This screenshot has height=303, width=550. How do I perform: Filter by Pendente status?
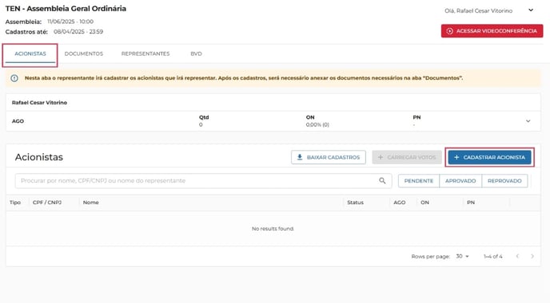pos(418,181)
